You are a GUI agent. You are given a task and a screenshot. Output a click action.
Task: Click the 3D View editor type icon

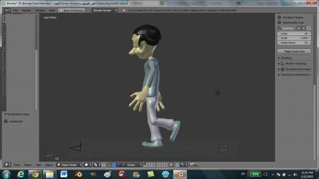(7, 165)
